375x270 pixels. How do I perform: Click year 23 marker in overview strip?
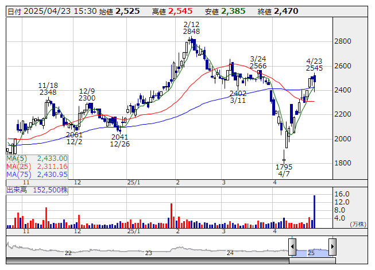(149, 253)
